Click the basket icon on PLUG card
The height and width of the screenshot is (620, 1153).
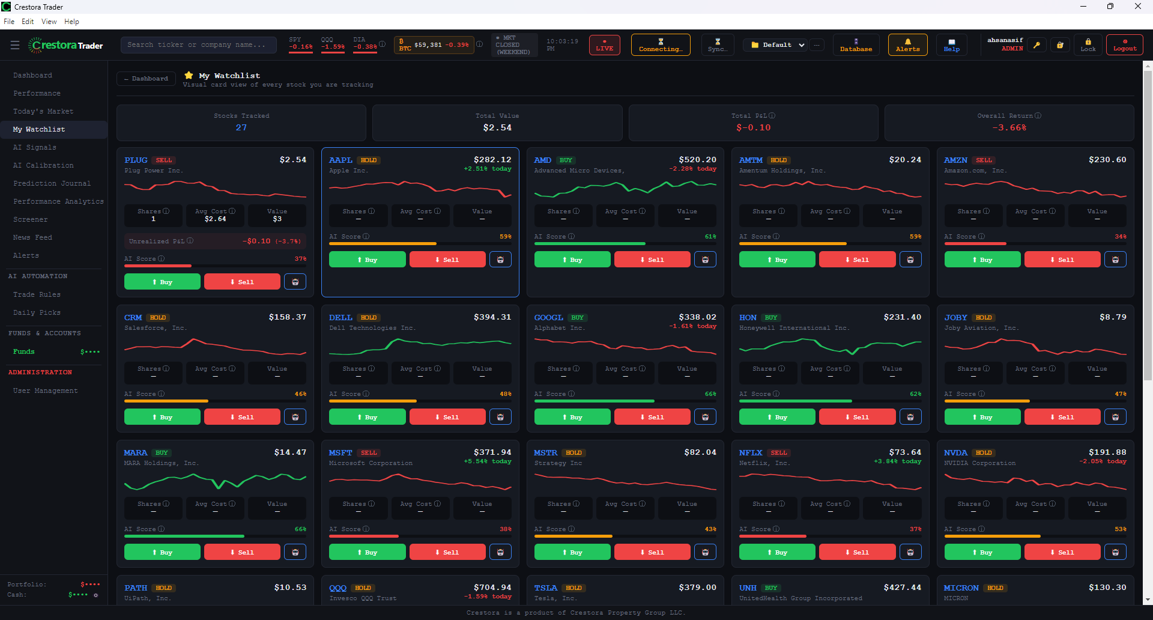click(295, 282)
